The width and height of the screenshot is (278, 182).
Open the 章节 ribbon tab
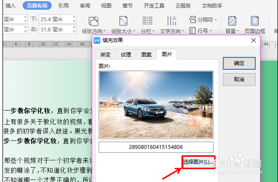click(x=127, y=6)
